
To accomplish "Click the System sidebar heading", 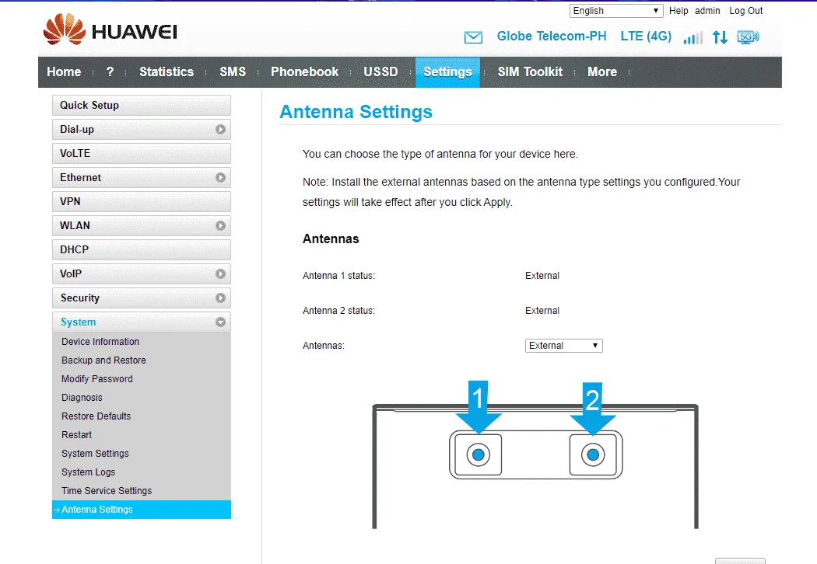I will [x=141, y=322].
